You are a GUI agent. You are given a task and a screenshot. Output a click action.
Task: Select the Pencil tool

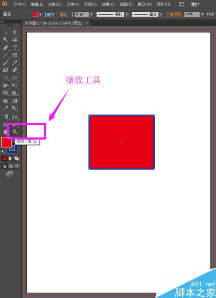[15, 63]
